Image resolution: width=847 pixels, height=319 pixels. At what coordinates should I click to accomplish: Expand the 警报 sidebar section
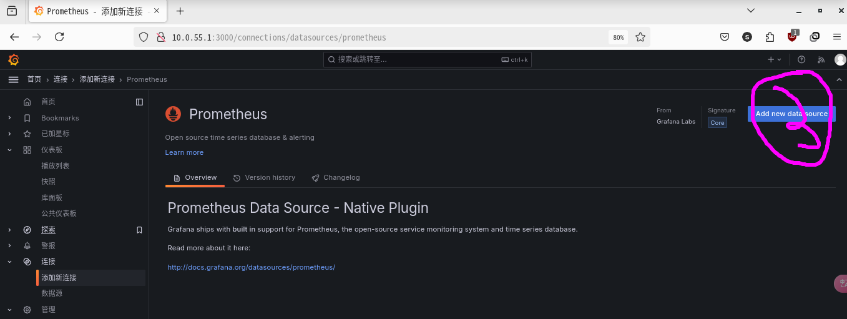[x=9, y=245]
